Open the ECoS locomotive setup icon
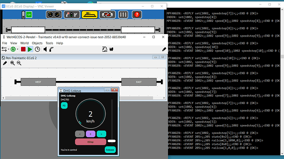This screenshot has width=284, height=159. pyautogui.click(x=107, y=15)
